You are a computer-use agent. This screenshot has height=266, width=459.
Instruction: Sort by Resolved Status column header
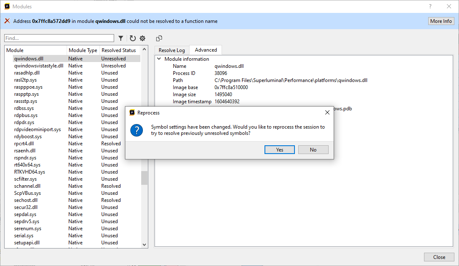pyautogui.click(x=119, y=50)
